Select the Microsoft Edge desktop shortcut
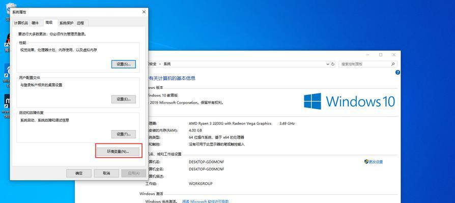This screenshot has width=455, height=203. click(x=7, y=76)
